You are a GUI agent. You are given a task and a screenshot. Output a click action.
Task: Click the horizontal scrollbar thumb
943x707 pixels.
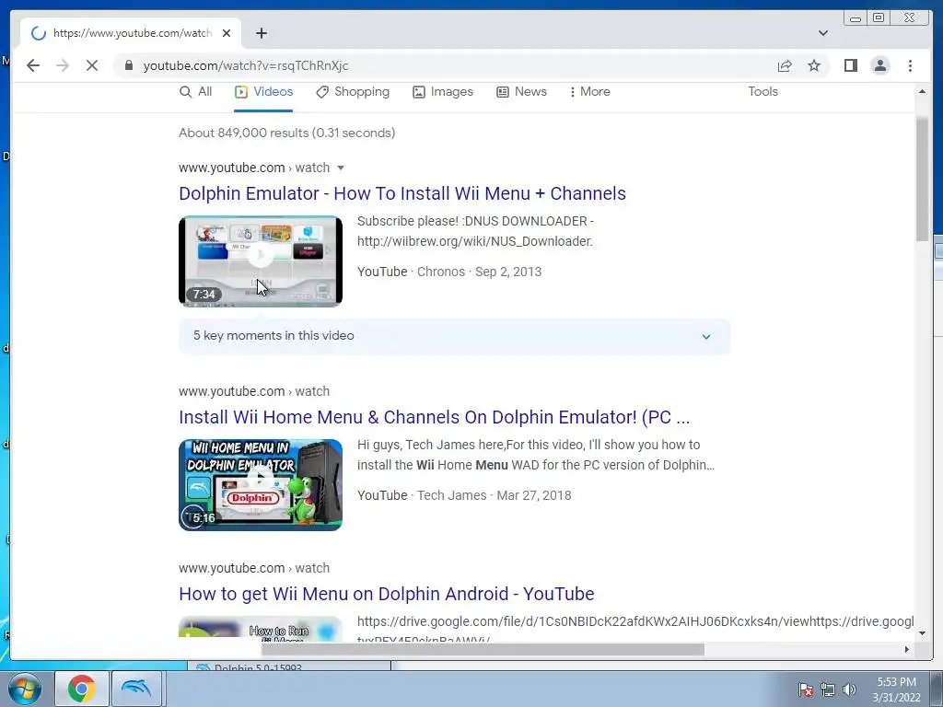[483, 649]
